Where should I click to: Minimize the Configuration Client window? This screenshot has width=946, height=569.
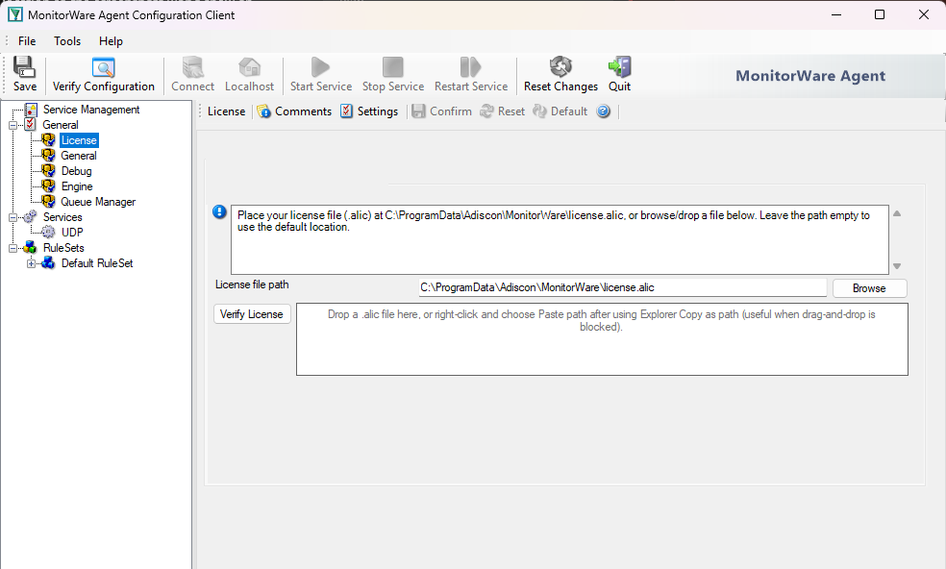click(836, 14)
